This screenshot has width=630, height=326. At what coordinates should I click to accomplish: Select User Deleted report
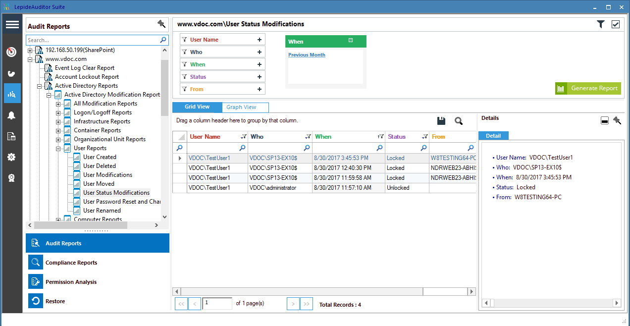click(x=100, y=166)
